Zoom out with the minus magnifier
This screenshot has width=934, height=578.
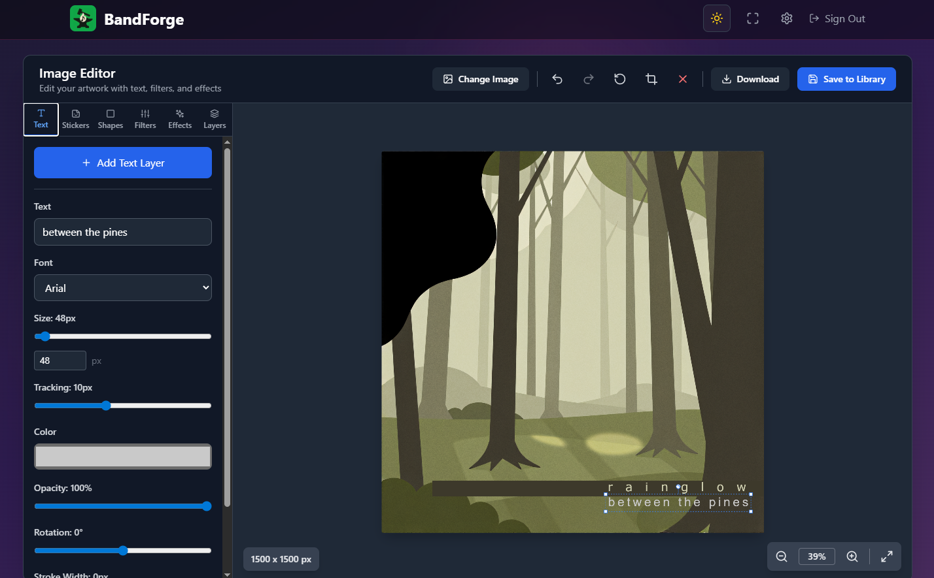click(782, 556)
